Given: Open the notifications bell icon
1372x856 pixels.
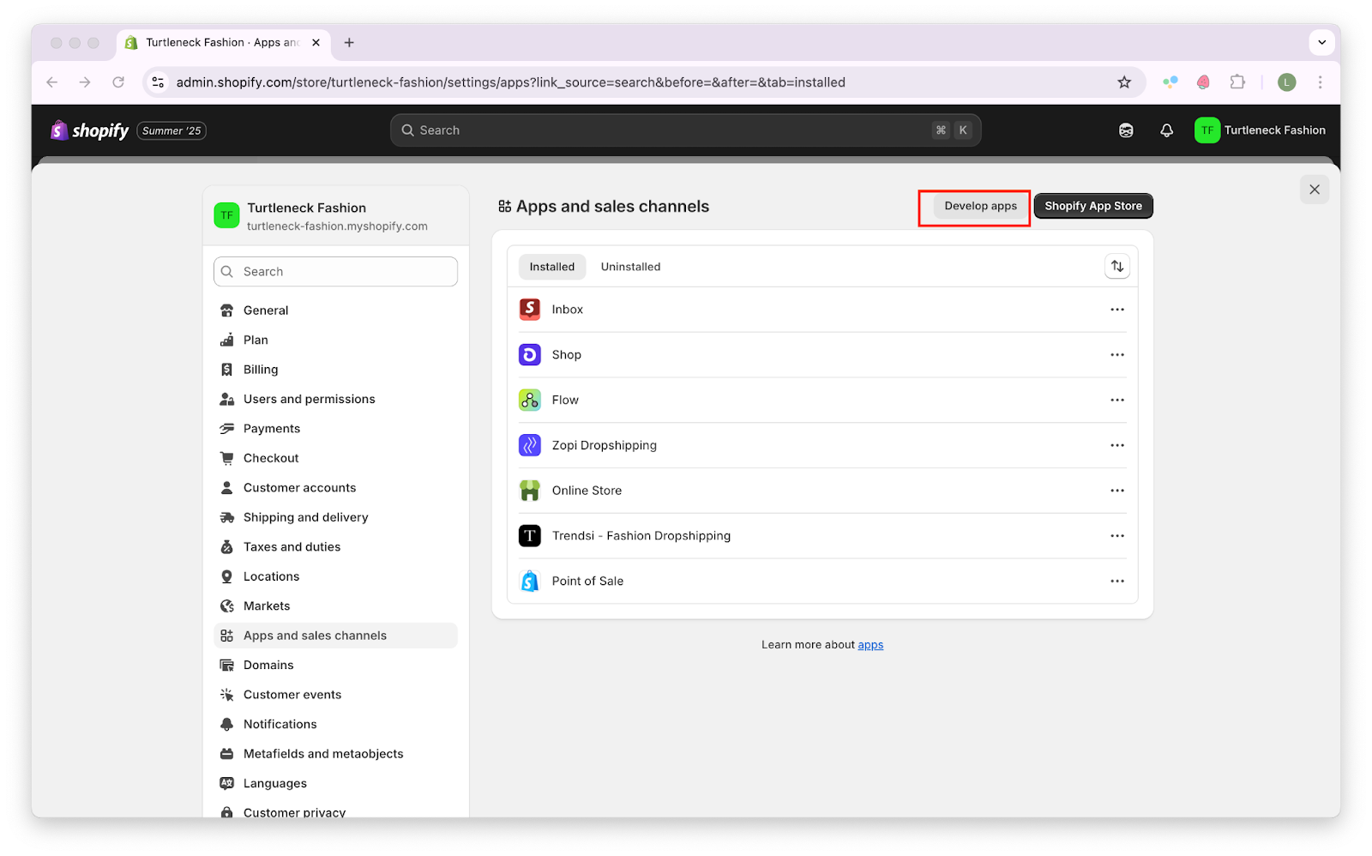Looking at the screenshot, I should point(1166,130).
